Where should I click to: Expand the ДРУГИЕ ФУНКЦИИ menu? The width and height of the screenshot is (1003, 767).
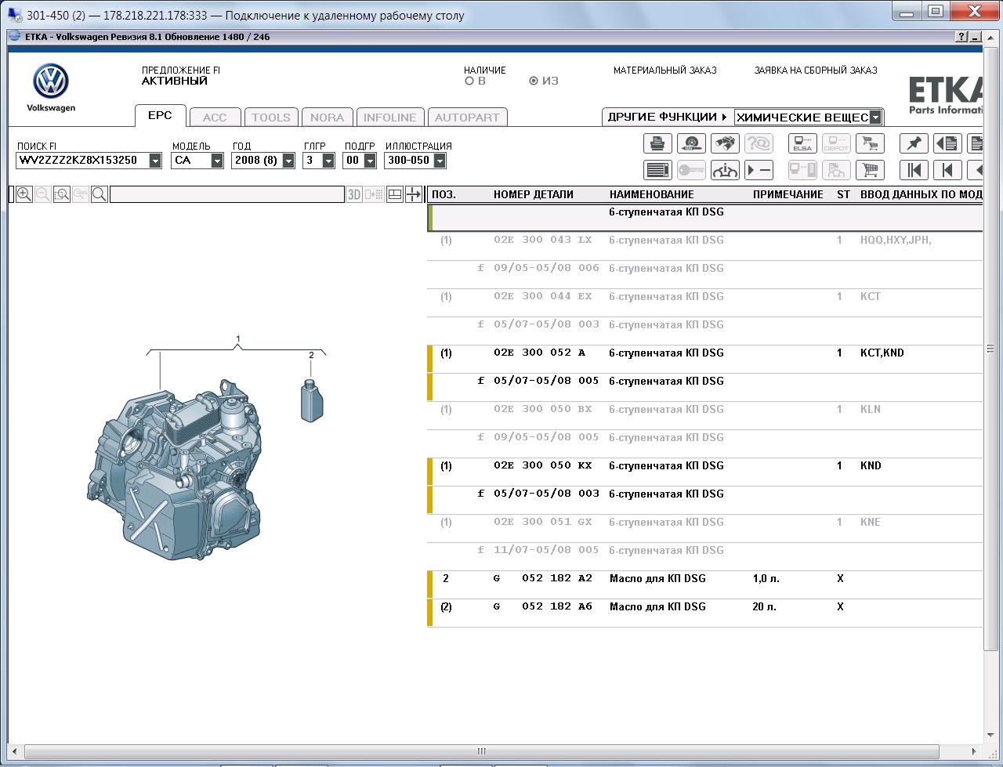click(668, 117)
